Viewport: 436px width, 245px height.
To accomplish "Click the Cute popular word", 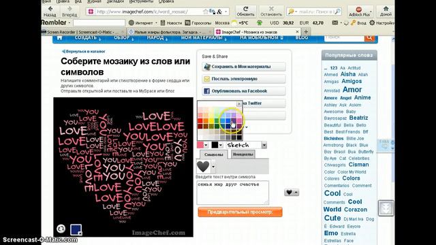I will click(x=332, y=218).
